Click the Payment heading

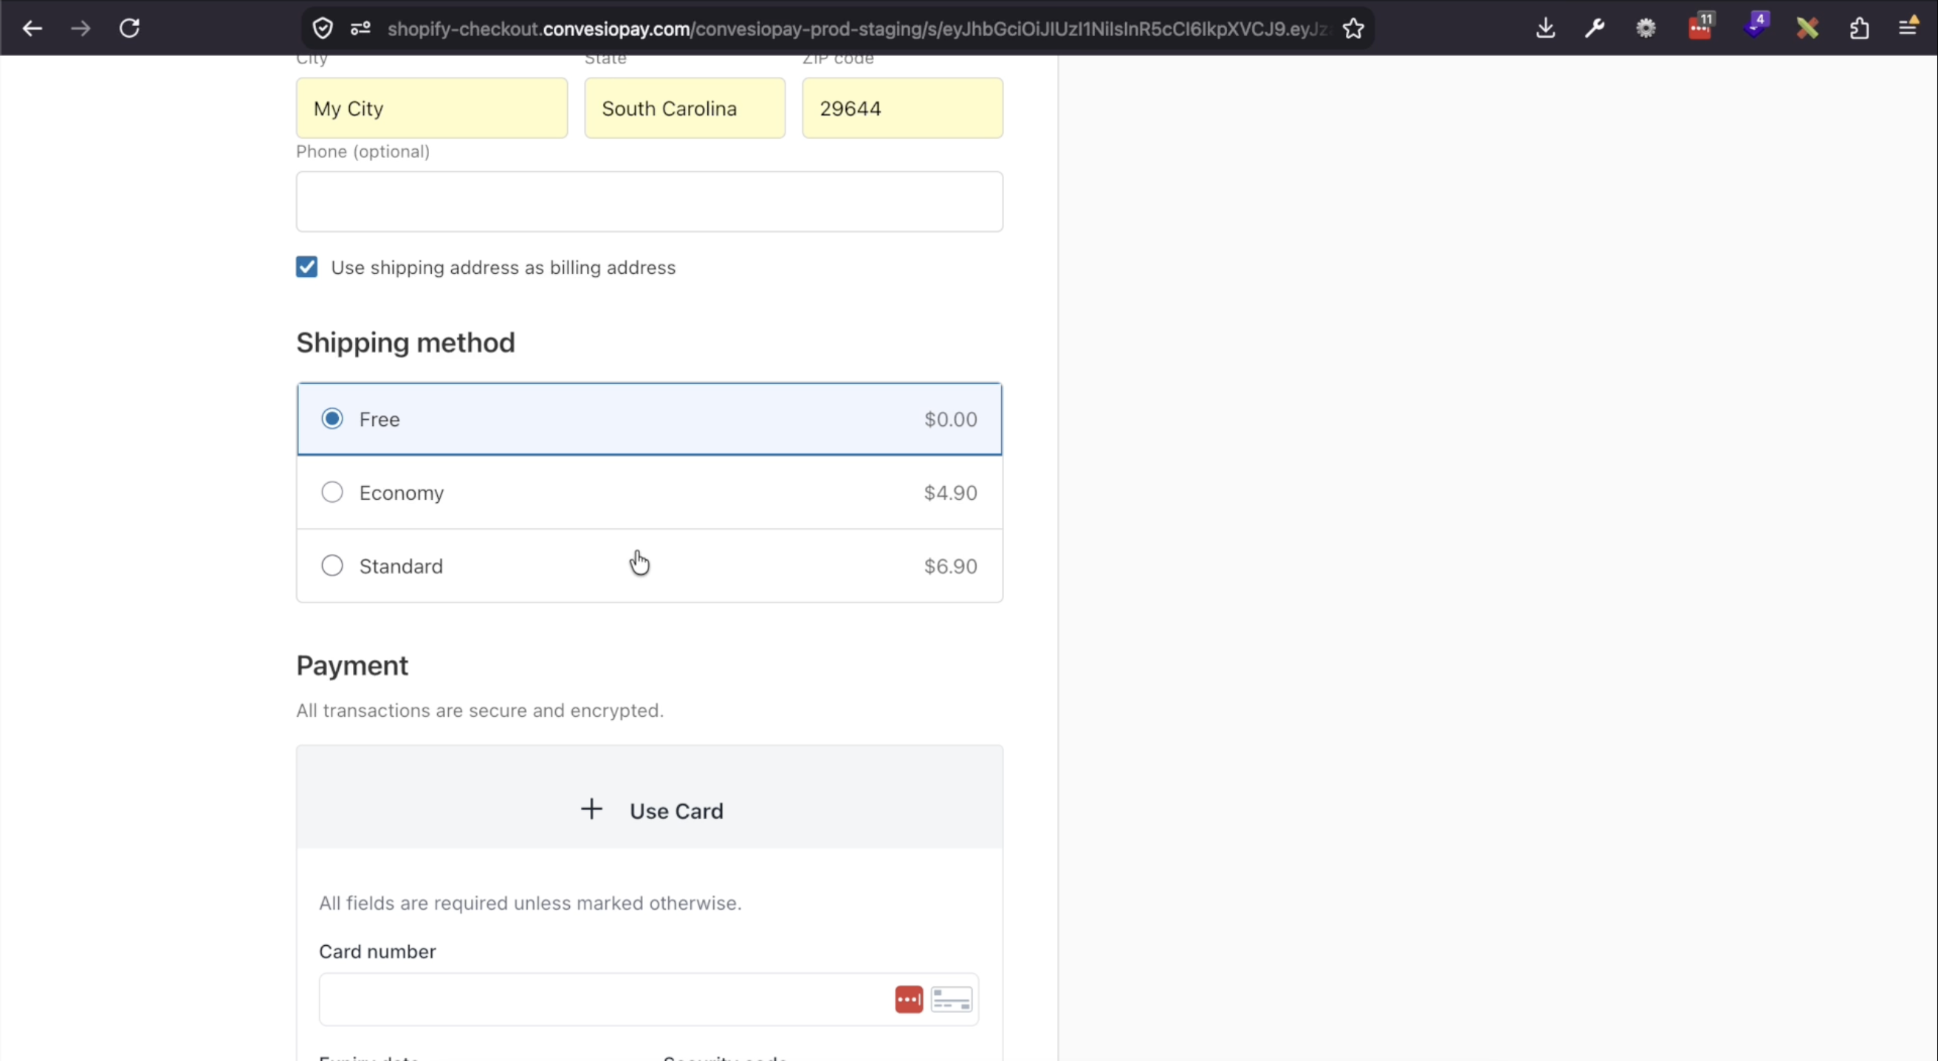(x=352, y=665)
